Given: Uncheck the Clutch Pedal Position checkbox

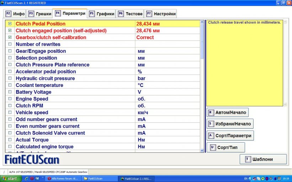Looking at the screenshot, I should pyautogui.click(x=10, y=24).
